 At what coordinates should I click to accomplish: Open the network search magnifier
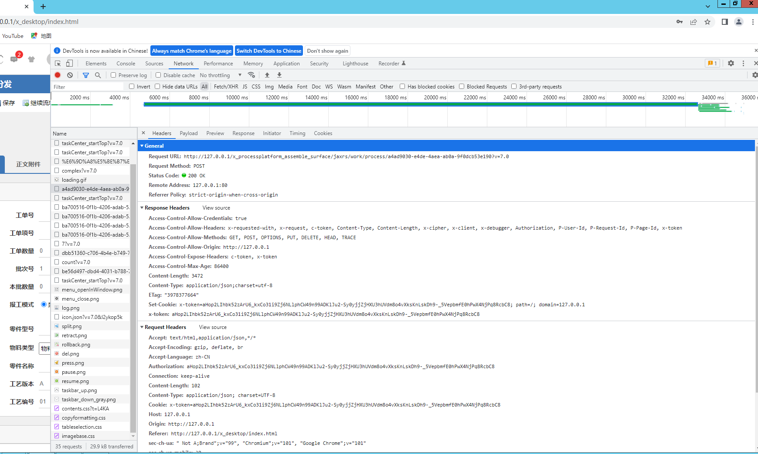(98, 75)
